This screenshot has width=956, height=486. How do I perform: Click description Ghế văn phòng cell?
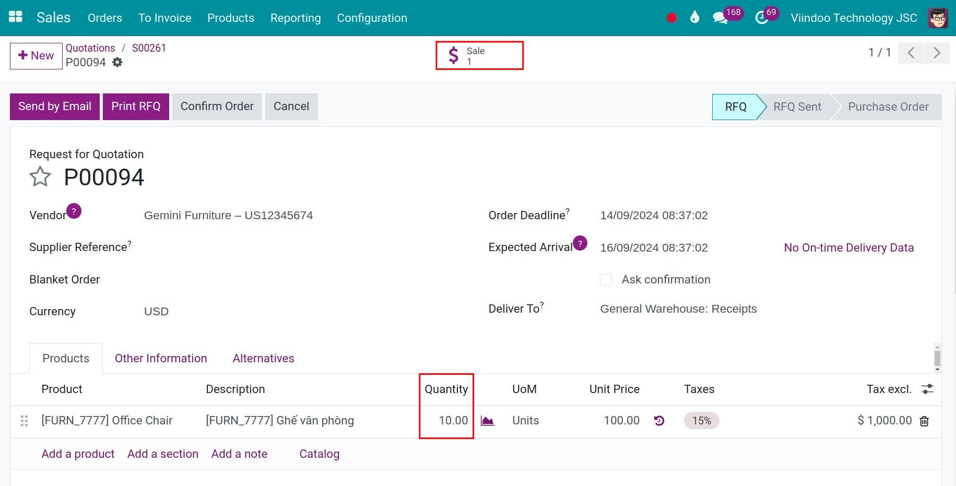click(280, 421)
